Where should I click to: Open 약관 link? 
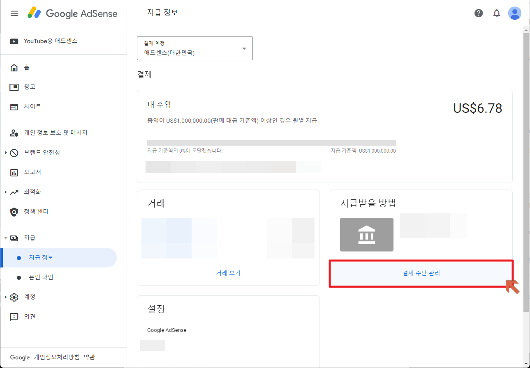coord(89,357)
